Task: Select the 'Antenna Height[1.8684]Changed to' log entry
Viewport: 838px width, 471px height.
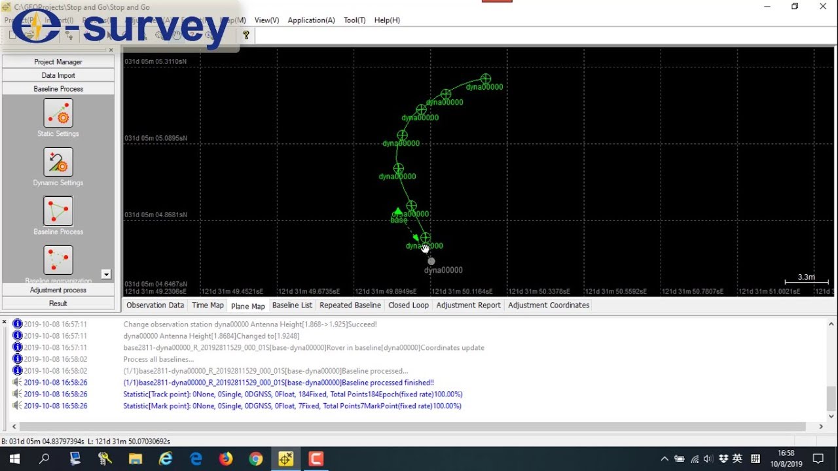Action: click(211, 336)
